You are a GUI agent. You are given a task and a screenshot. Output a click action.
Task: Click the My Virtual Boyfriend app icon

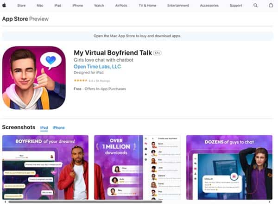(x=34, y=78)
